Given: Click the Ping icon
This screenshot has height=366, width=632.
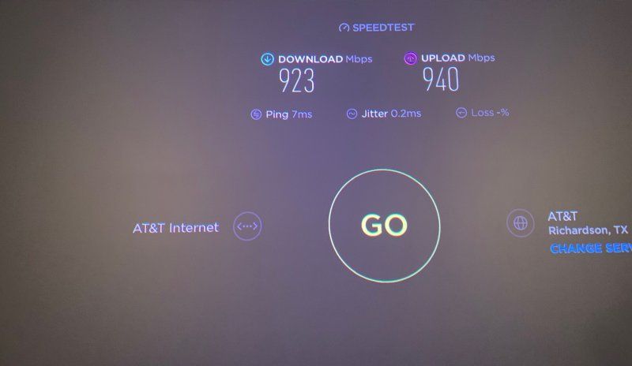Looking at the screenshot, I should [256, 114].
